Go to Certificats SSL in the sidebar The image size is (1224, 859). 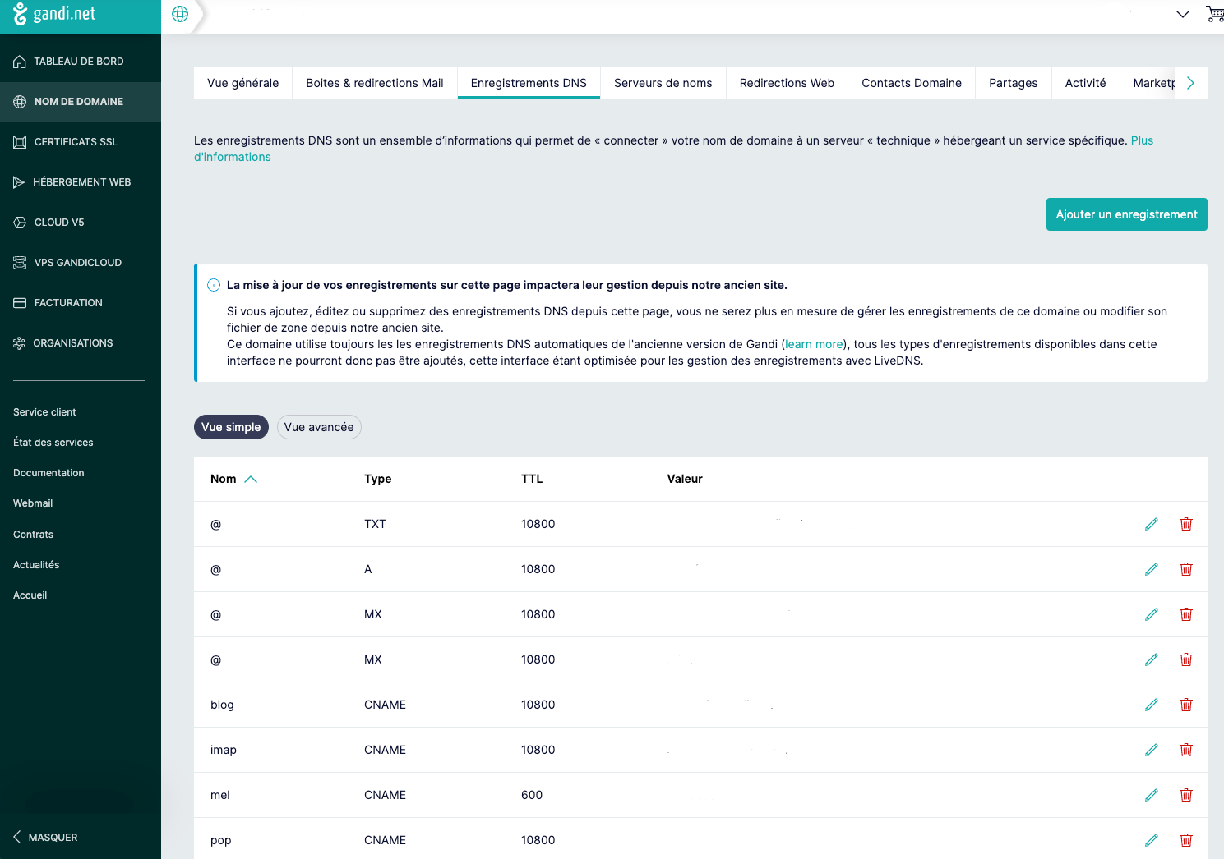point(76,142)
